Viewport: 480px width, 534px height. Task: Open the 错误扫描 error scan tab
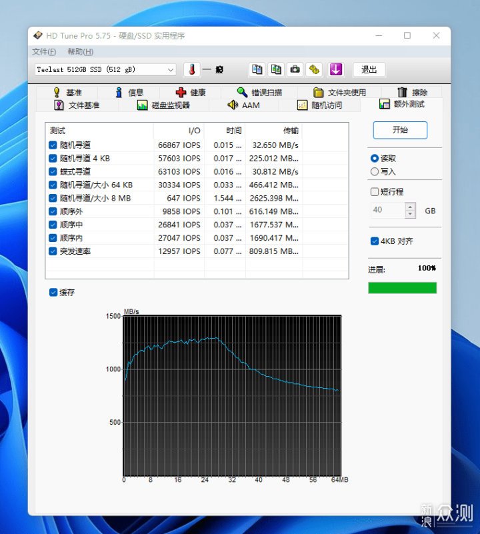coord(259,92)
